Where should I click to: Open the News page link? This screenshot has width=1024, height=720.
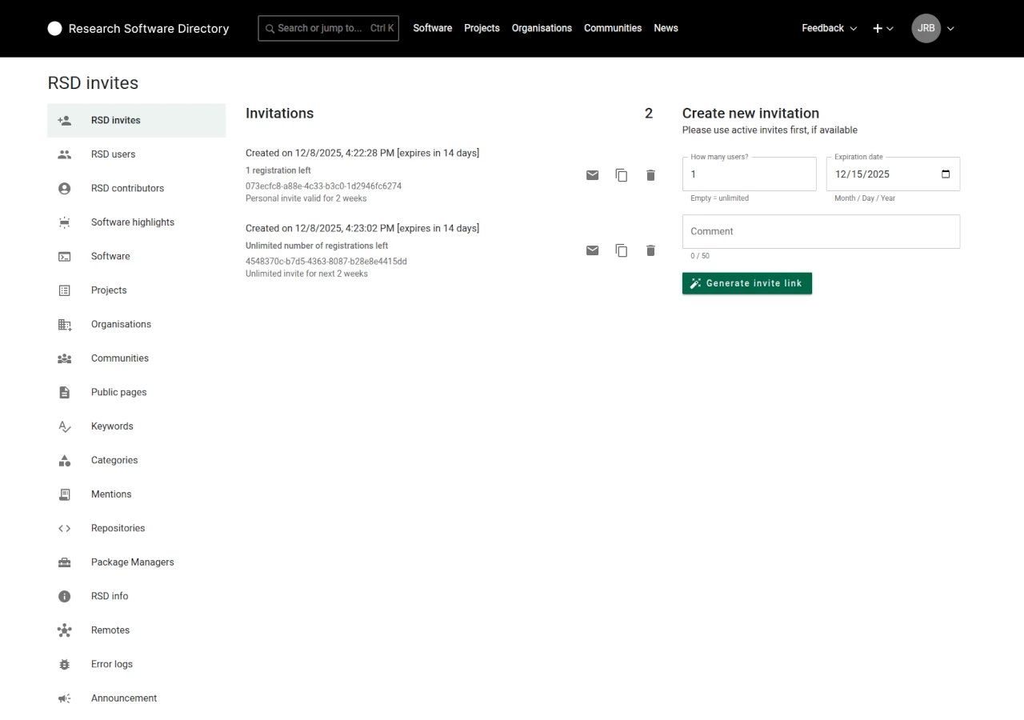666,28
